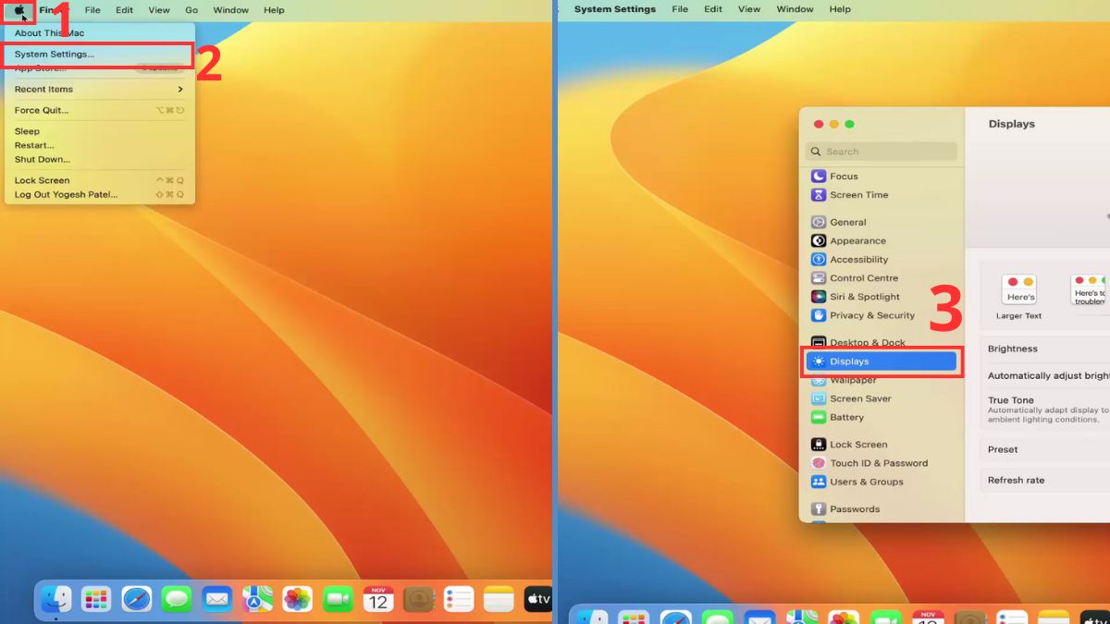Click the Apple logo in the left menu bar

click(18, 10)
